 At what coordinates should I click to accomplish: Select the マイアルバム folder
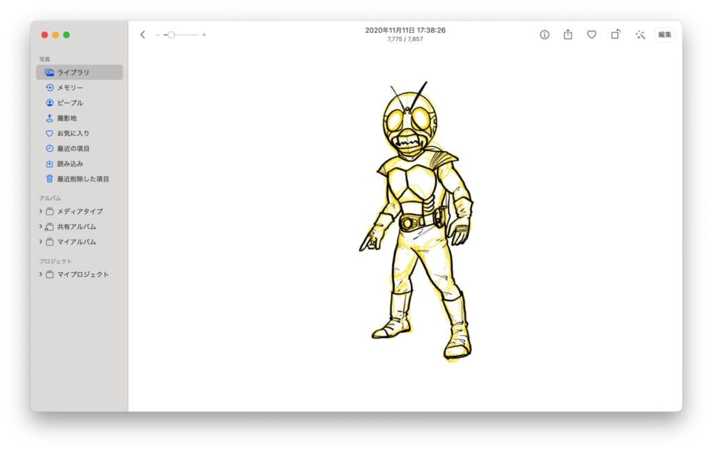point(79,242)
